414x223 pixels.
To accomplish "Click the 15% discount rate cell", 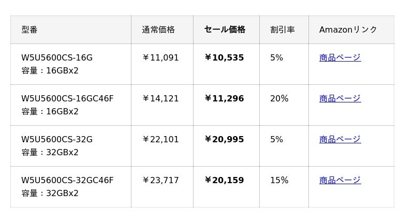I will (x=279, y=180).
